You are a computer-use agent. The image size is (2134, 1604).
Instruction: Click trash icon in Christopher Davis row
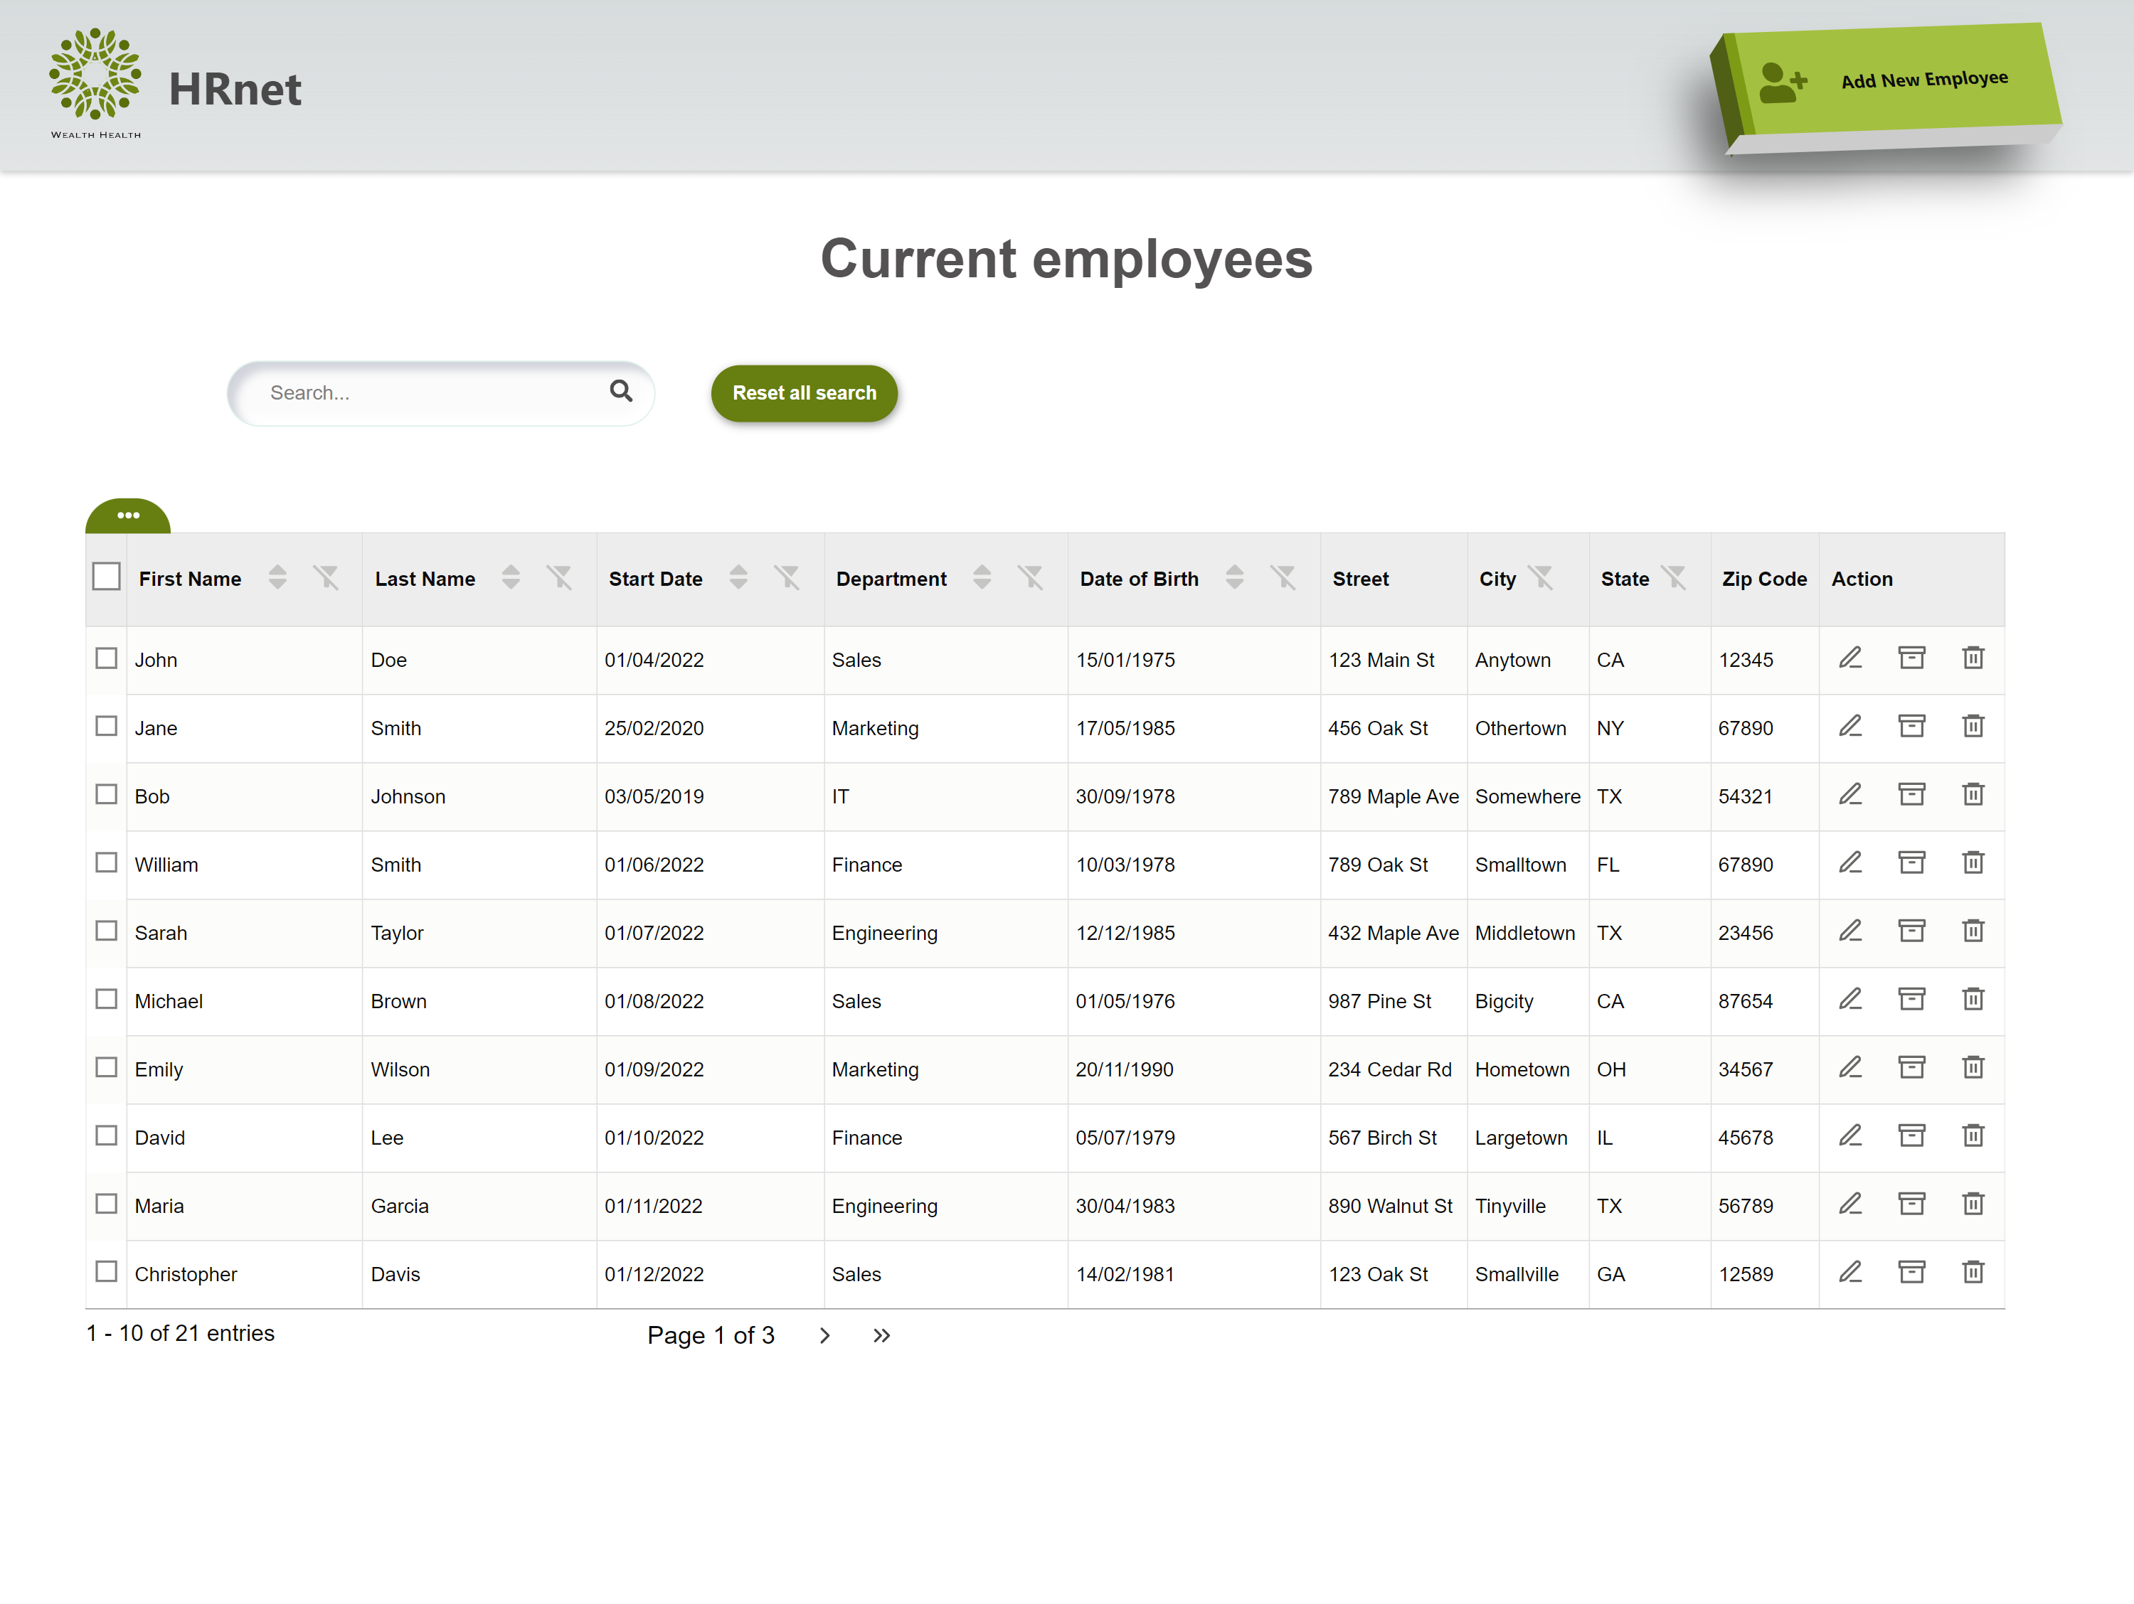(1973, 1272)
